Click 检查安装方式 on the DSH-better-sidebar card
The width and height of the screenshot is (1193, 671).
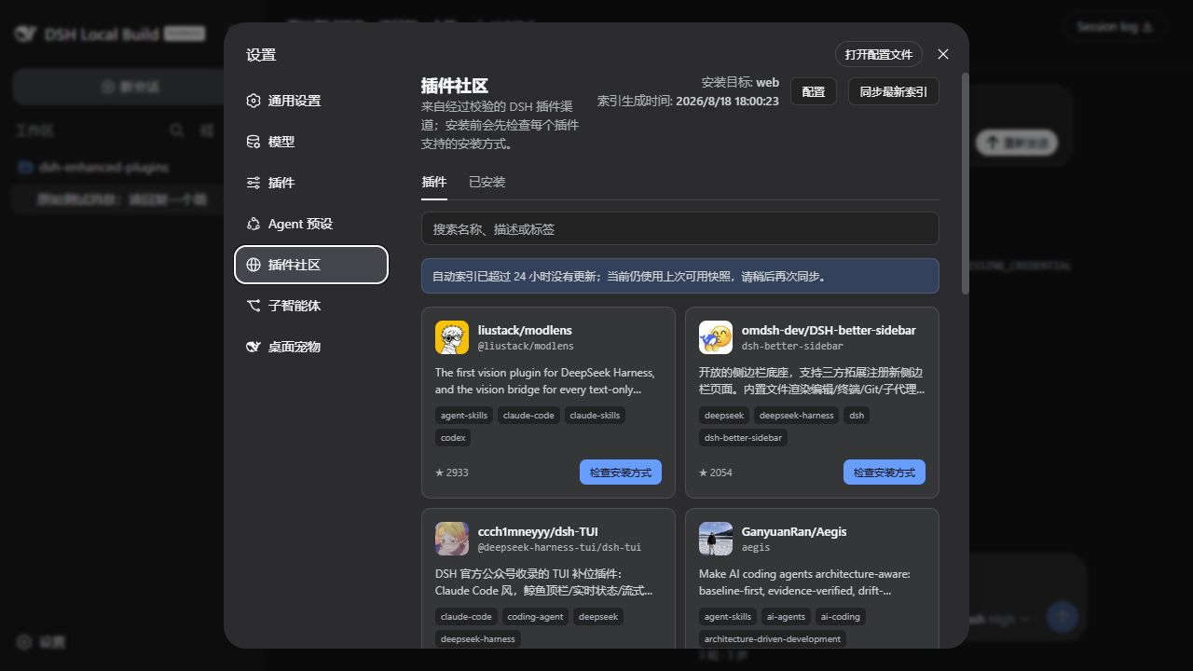pos(884,472)
